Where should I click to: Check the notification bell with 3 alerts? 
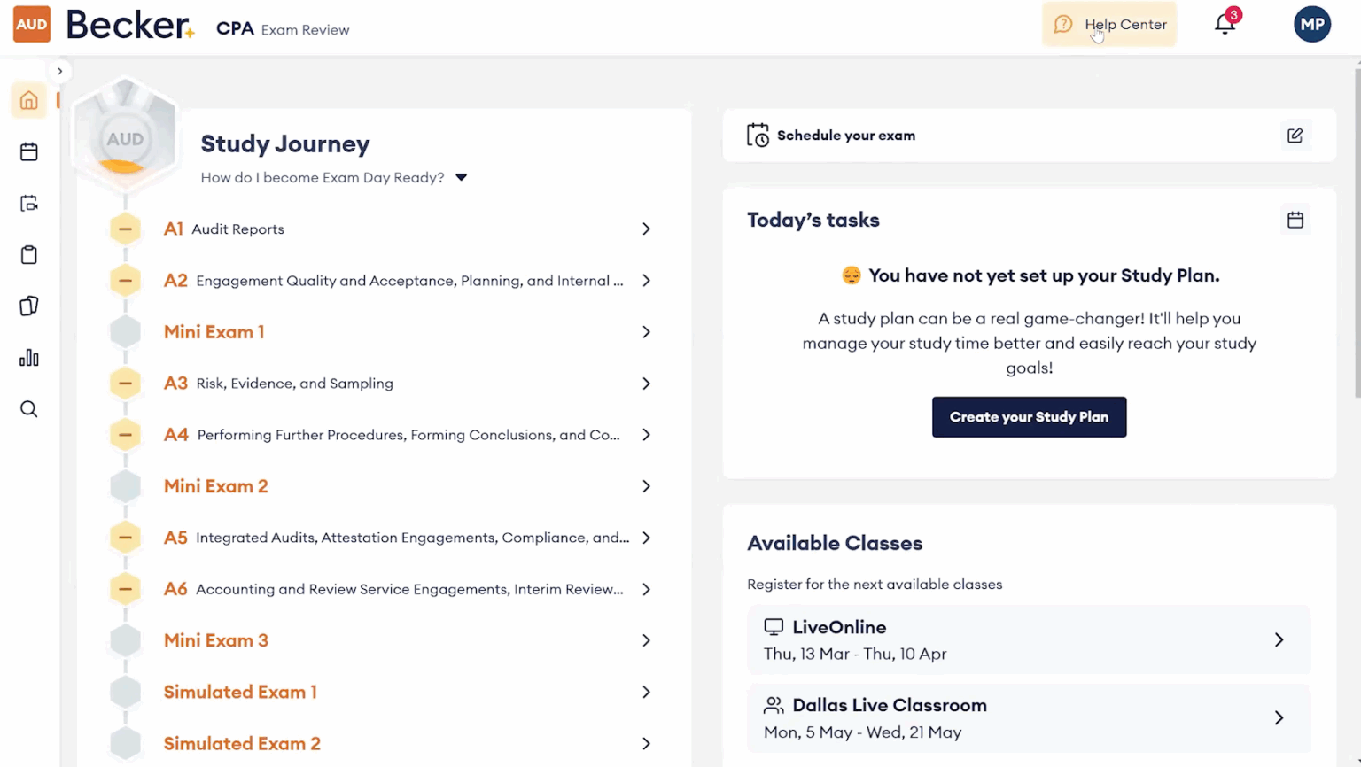pyautogui.click(x=1225, y=24)
